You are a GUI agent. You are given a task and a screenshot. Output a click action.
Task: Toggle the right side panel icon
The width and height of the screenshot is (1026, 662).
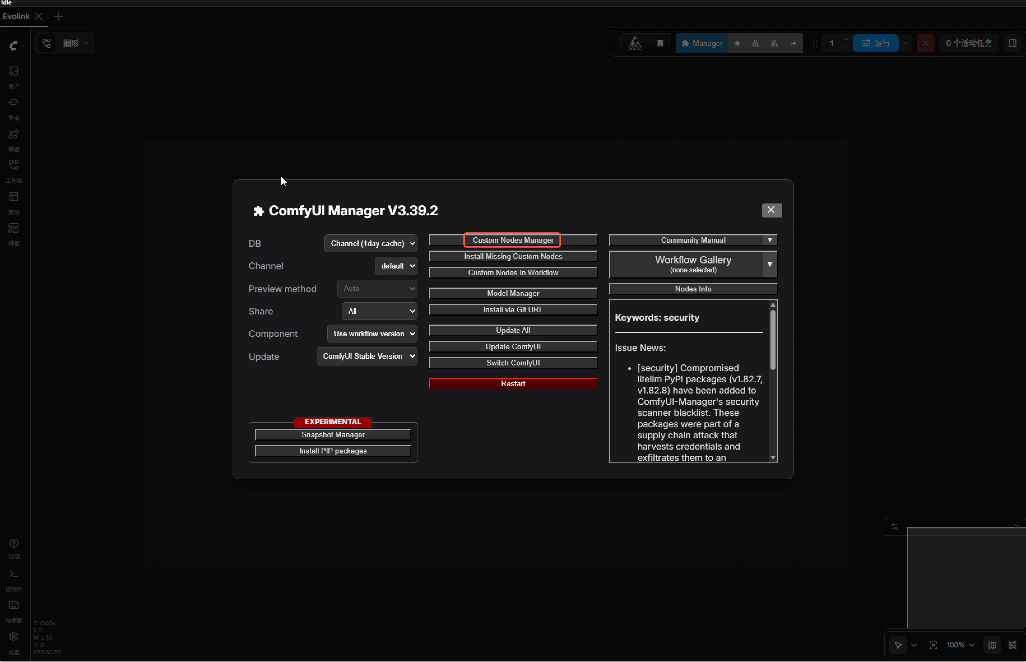tap(1012, 43)
